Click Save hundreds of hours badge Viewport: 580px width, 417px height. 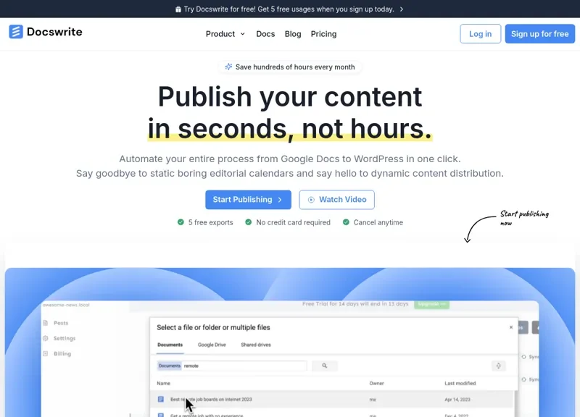[x=290, y=67]
